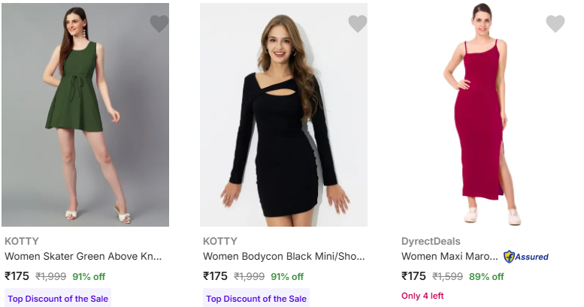584x307 pixels.
Task: Click KOTTY brand above green dress
Action: (x=22, y=241)
